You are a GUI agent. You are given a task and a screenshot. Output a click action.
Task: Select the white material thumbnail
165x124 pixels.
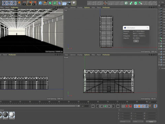coord(12,115)
